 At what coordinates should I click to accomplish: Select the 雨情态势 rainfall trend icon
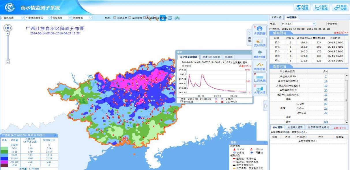coord(259,66)
